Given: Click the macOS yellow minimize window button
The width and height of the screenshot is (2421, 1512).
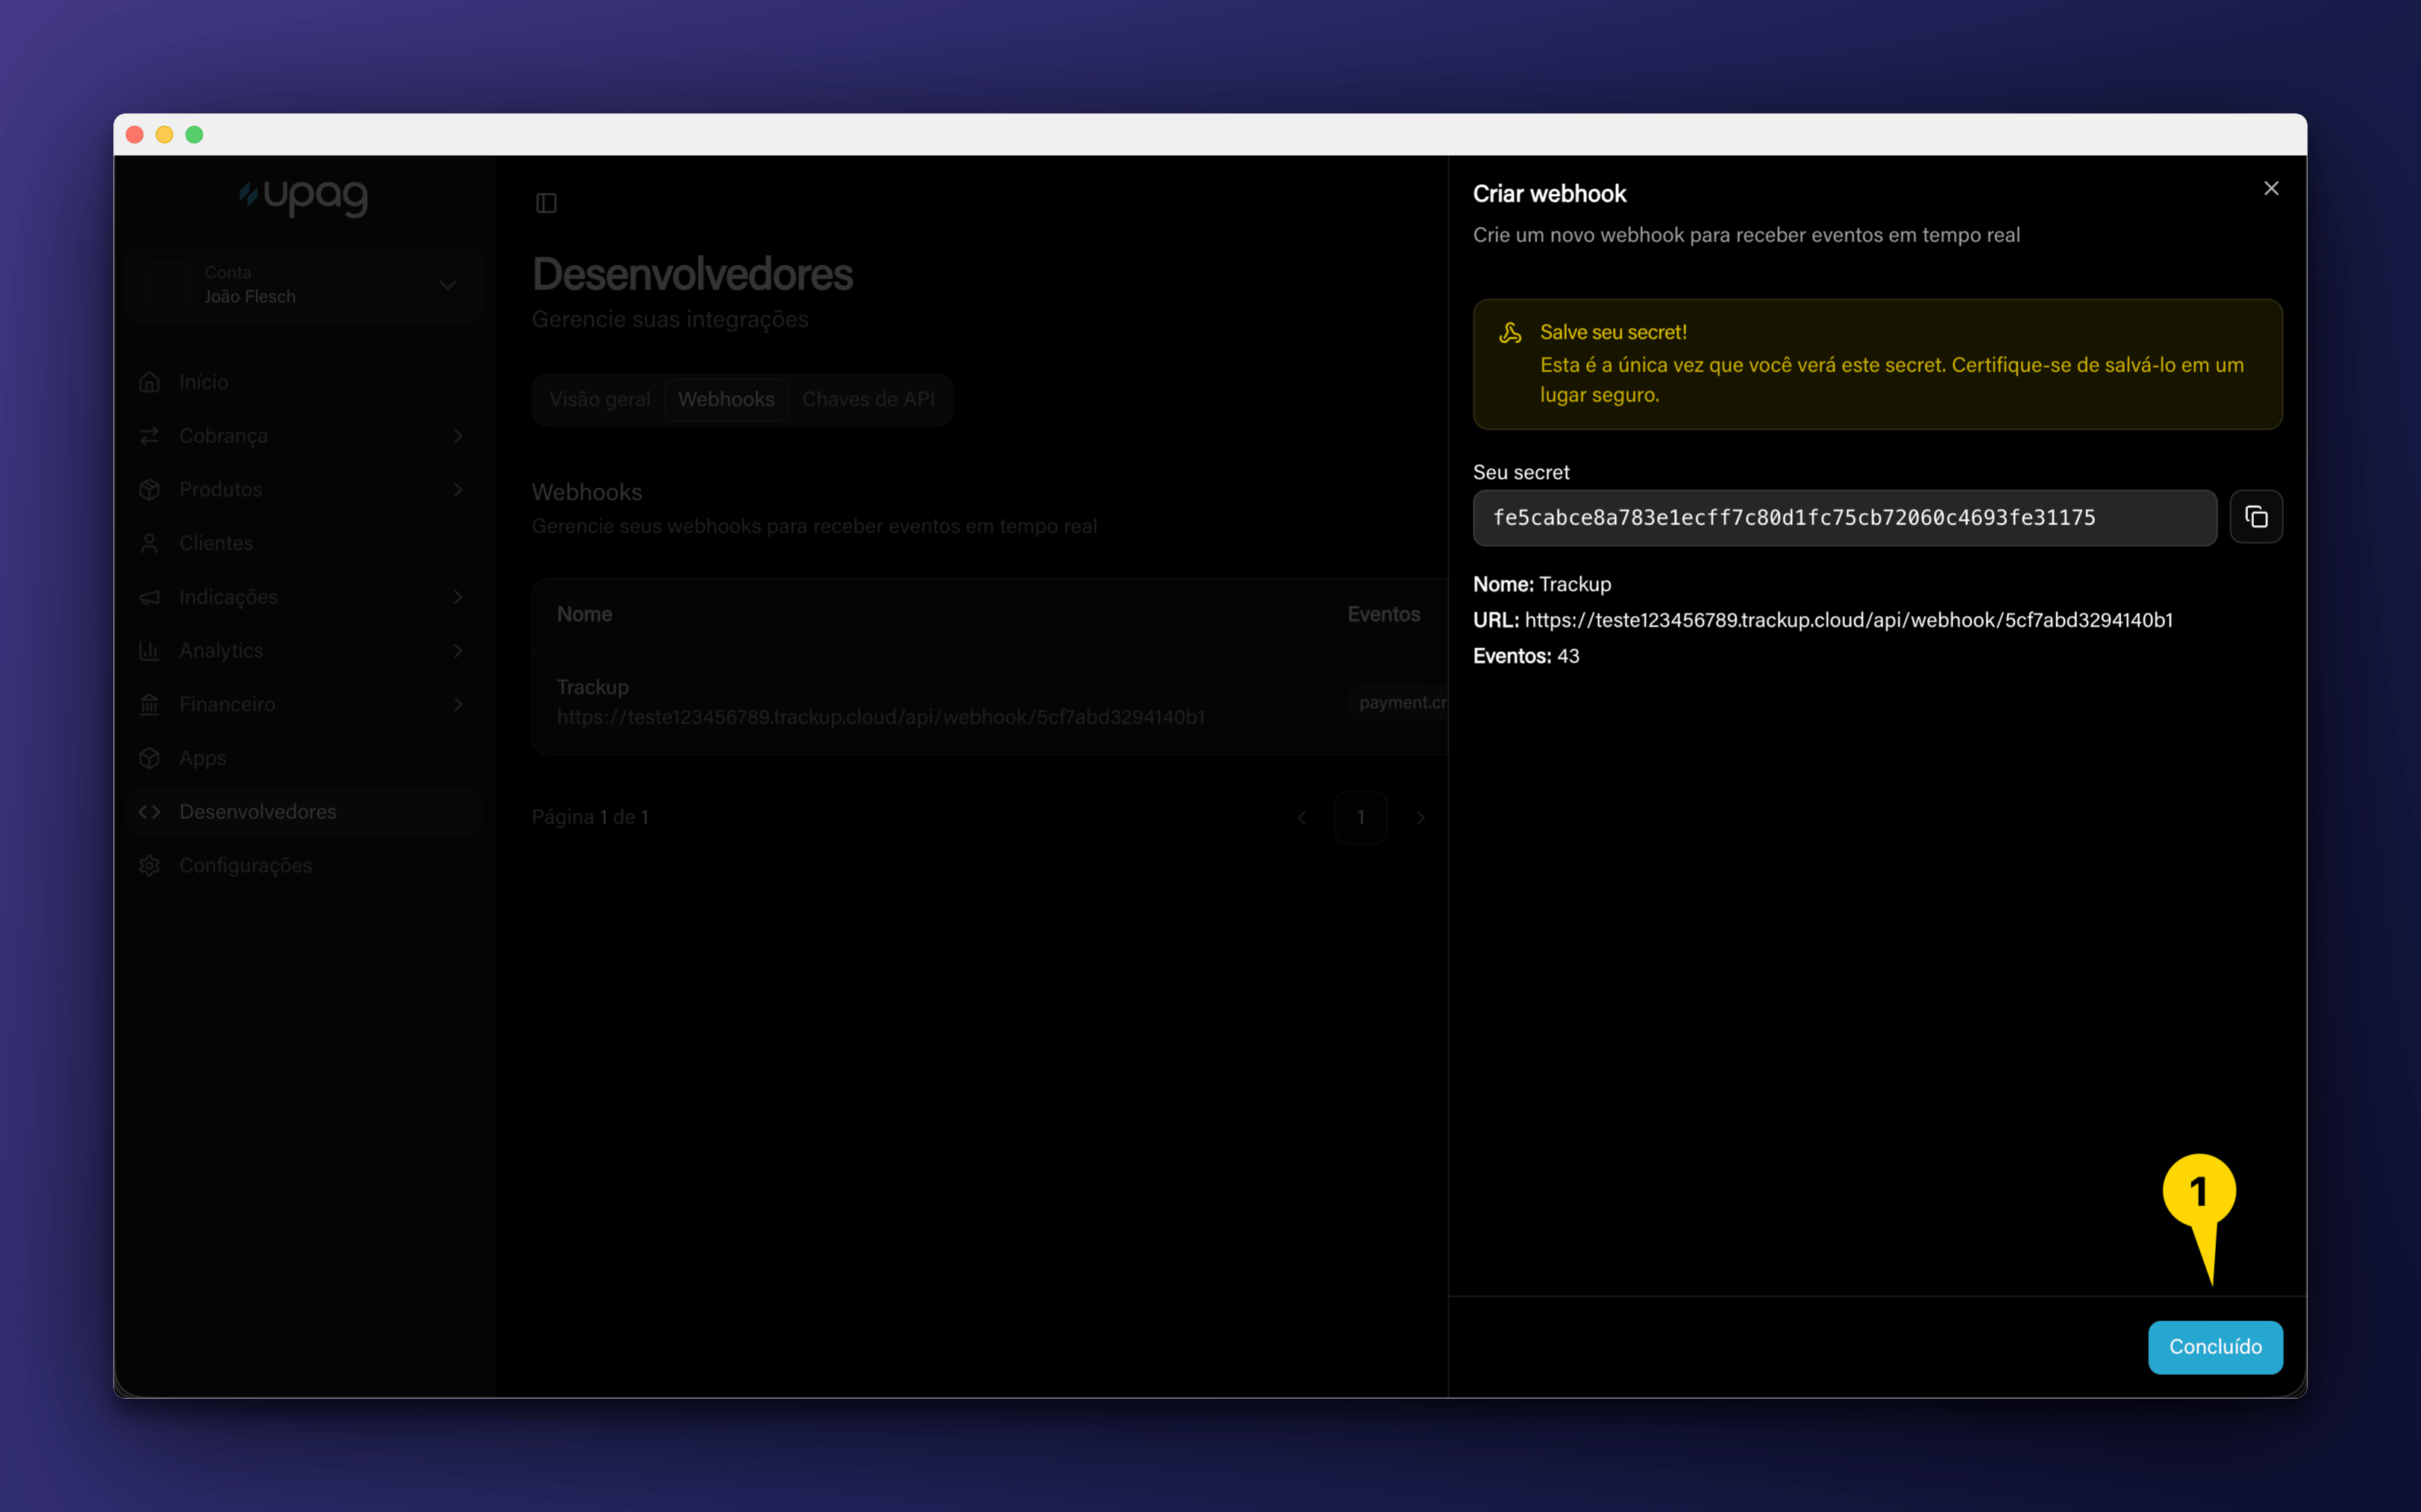Looking at the screenshot, I should (x=164, y=134).
